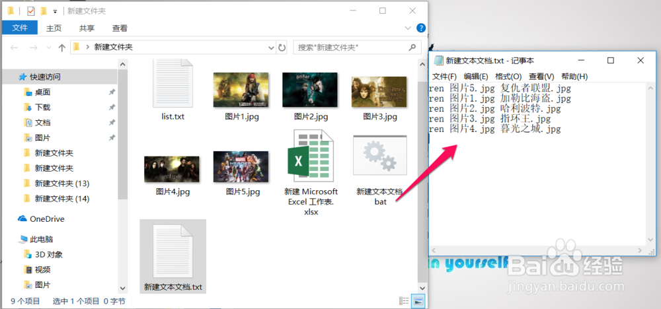Click navigation pane scroll up arrow
Screen dimensions: 661x309
(122, 64)
